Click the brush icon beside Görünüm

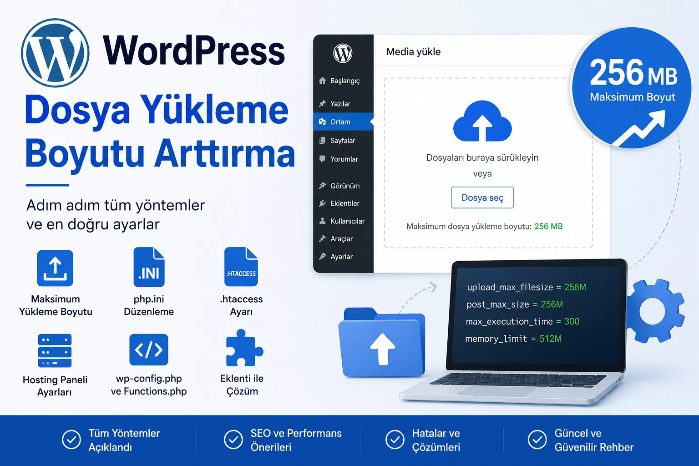(323, 186)
